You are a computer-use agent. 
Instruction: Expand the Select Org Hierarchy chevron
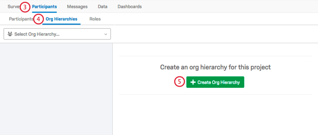click(x=106, y=34)
